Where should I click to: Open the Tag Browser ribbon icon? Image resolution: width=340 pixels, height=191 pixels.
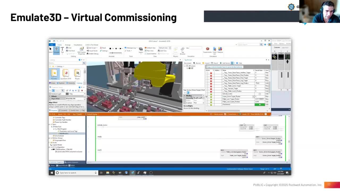(x=182, y=50)
